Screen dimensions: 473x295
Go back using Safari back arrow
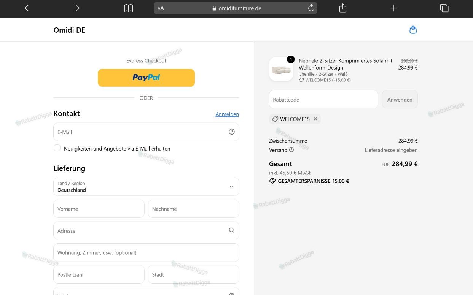[27, 8]
